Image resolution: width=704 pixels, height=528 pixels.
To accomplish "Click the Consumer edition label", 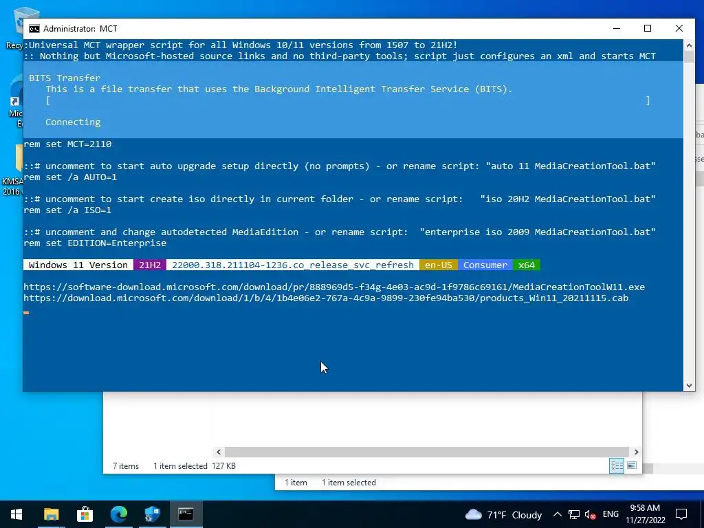I will [485, 265].
